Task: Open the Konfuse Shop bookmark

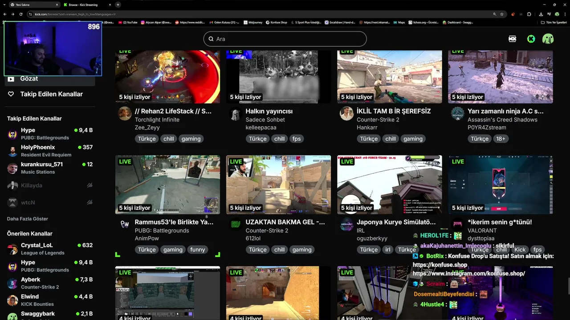Action: coord(276,22)
